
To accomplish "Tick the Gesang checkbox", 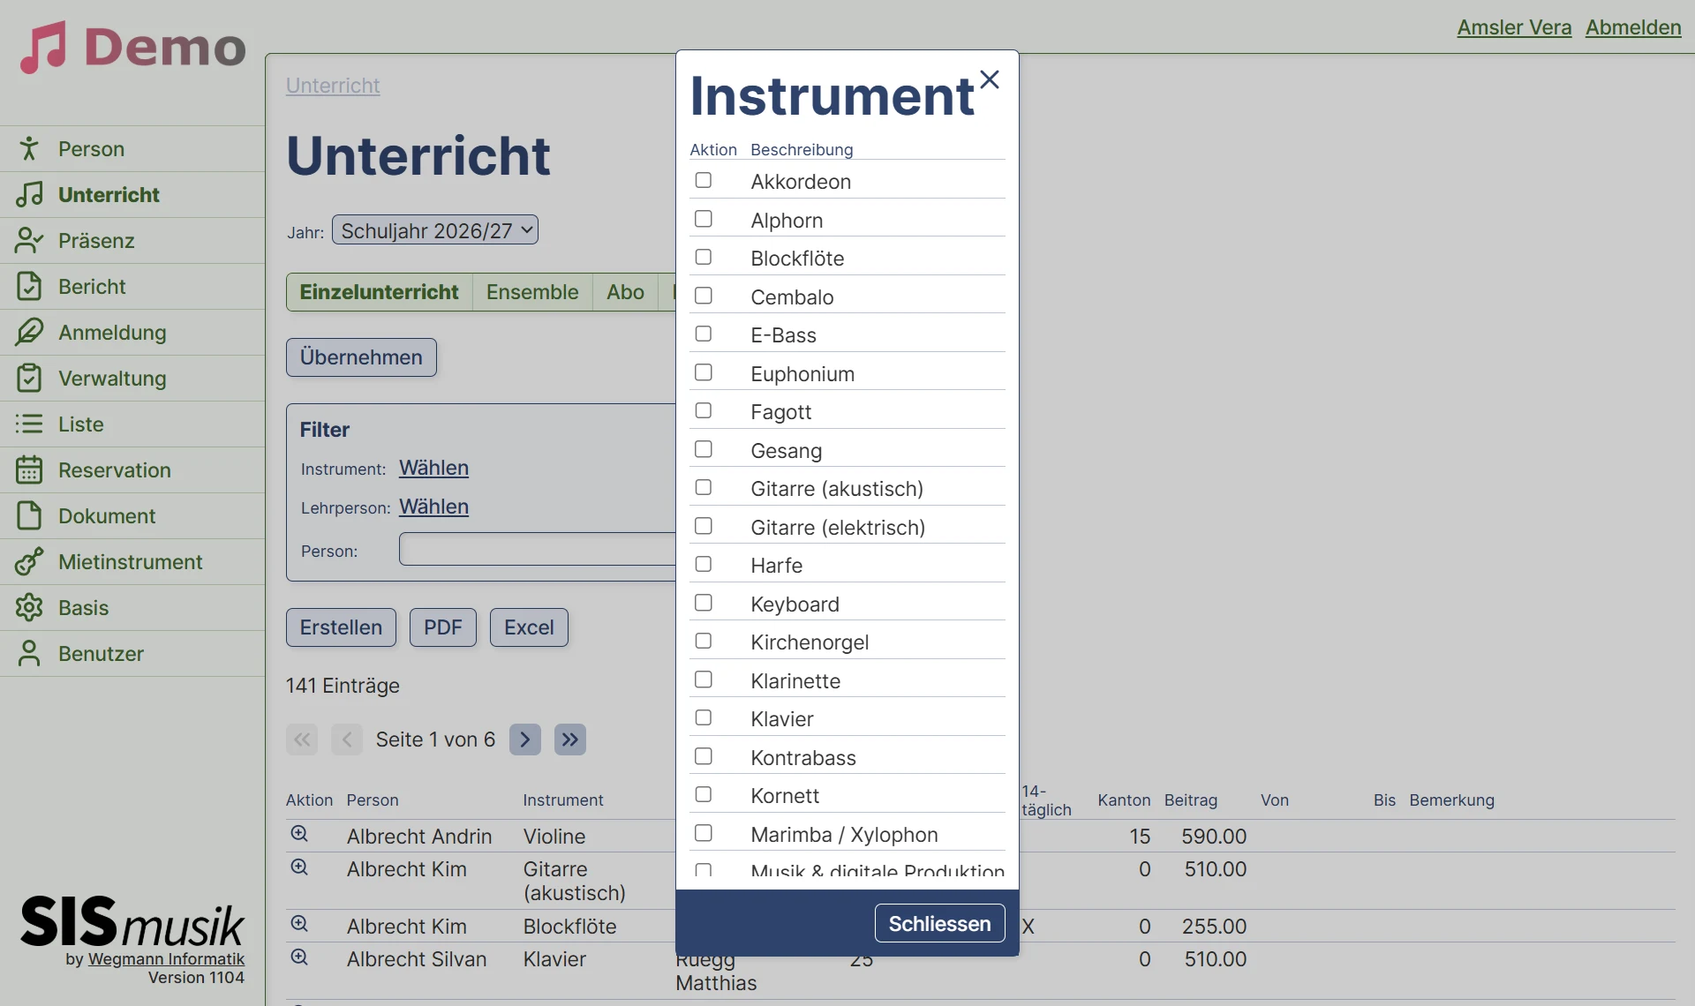I will (704, 449).
